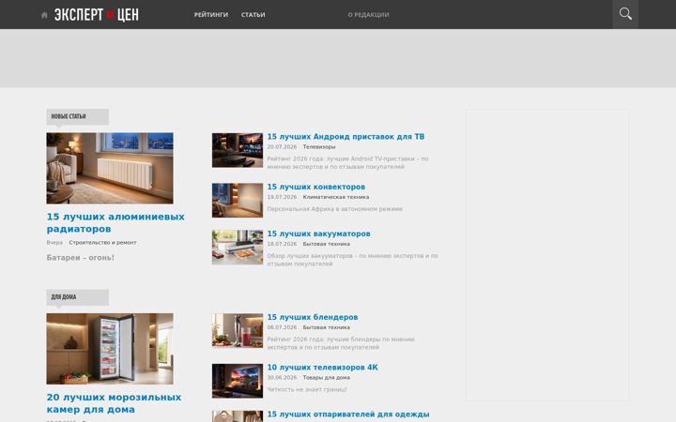Viewport: 676px width, 422px height.
Task: Open article 15 лучших блендеров
Action: click(x=313, y=317)
